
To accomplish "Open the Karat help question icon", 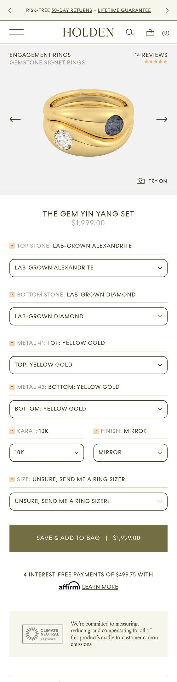I will point(12,431).
